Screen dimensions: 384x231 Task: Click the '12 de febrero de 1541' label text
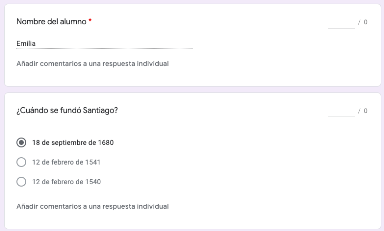point(67,162)
